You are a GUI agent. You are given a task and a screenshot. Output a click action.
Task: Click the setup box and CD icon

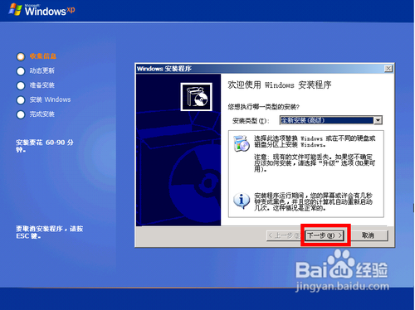(197, 97)
